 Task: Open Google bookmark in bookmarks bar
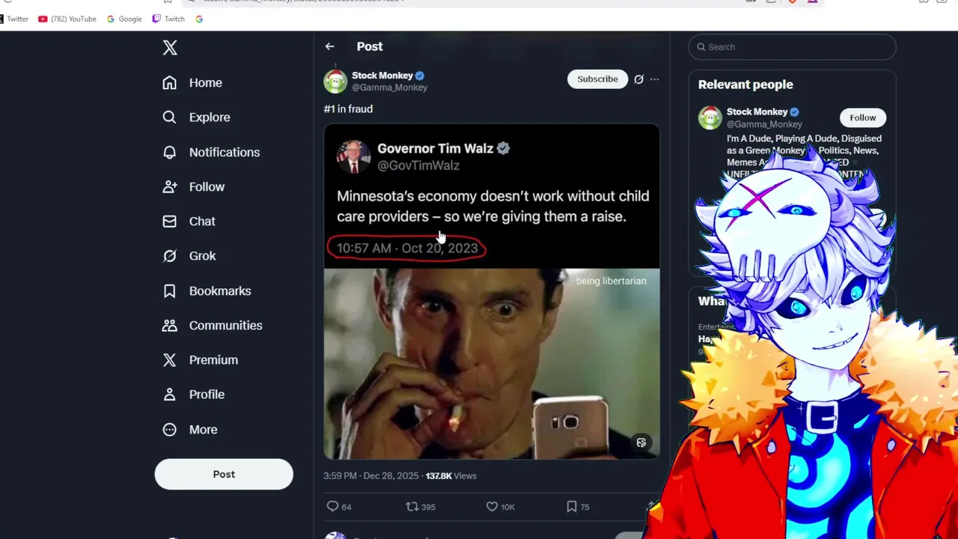click(x=124, y=19)
